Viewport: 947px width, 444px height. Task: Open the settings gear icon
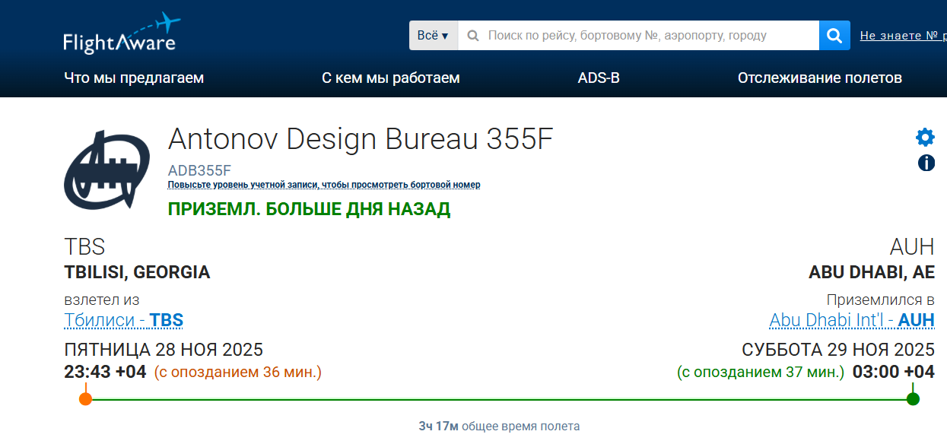924,138
